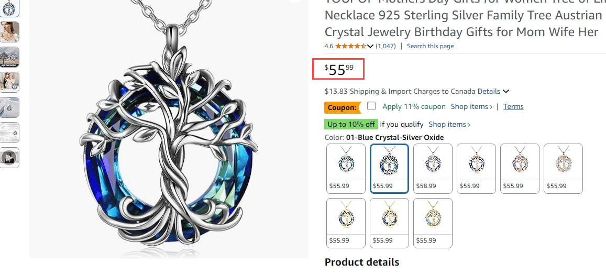This screenshot has width=606, height=274.
Task: Open Shop items beside 'if you qualify'
Action: coord(449,125)
